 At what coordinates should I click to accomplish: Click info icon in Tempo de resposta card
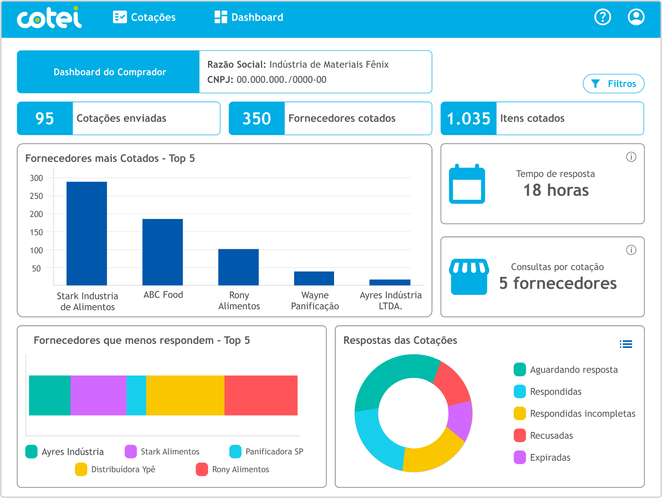pos(631,157)
